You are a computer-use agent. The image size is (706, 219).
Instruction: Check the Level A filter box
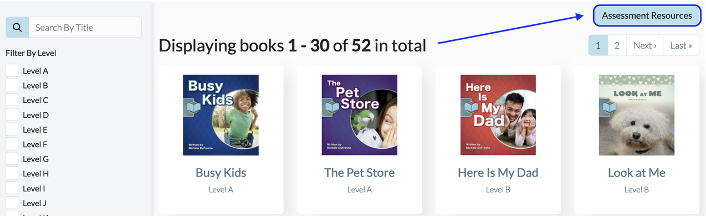(x=12, y=70)
